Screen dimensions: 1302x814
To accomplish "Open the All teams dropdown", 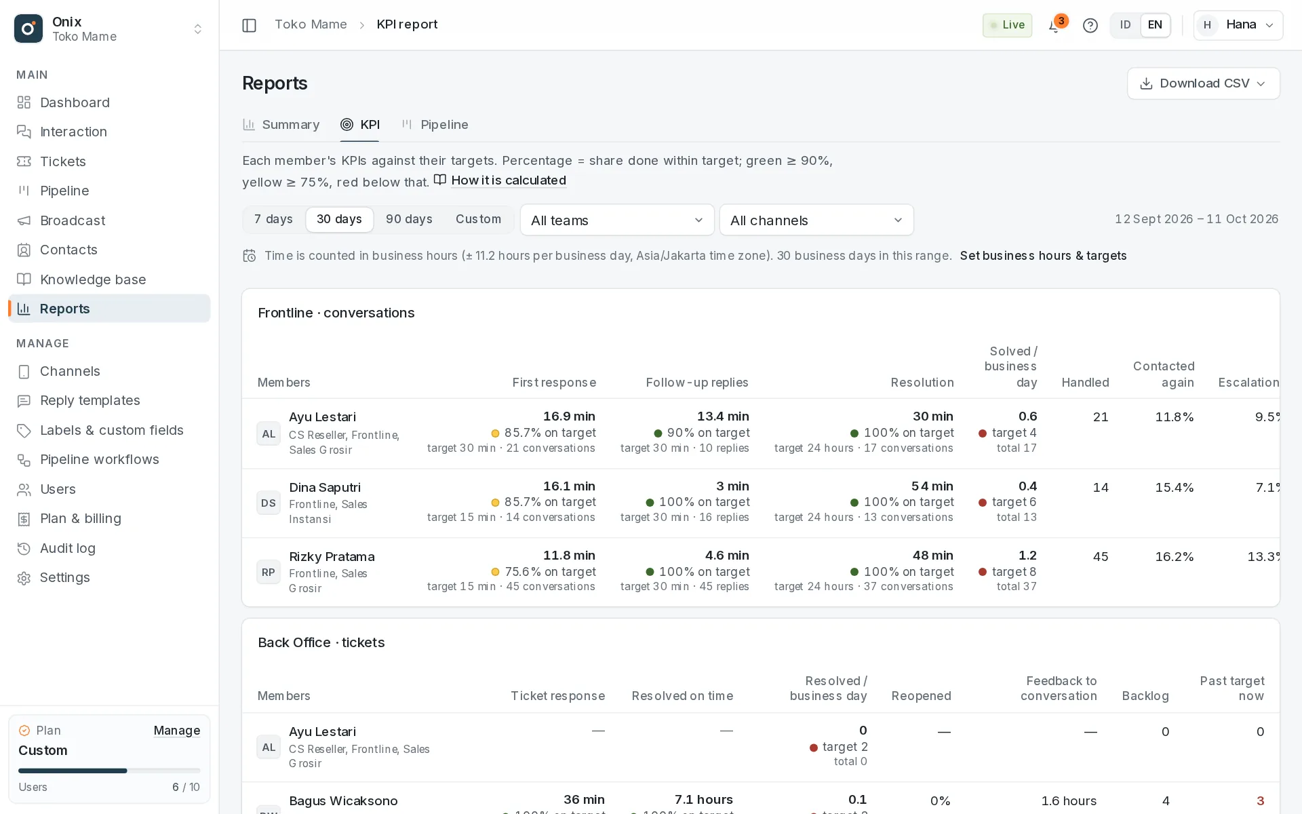I will pos(617,220).
